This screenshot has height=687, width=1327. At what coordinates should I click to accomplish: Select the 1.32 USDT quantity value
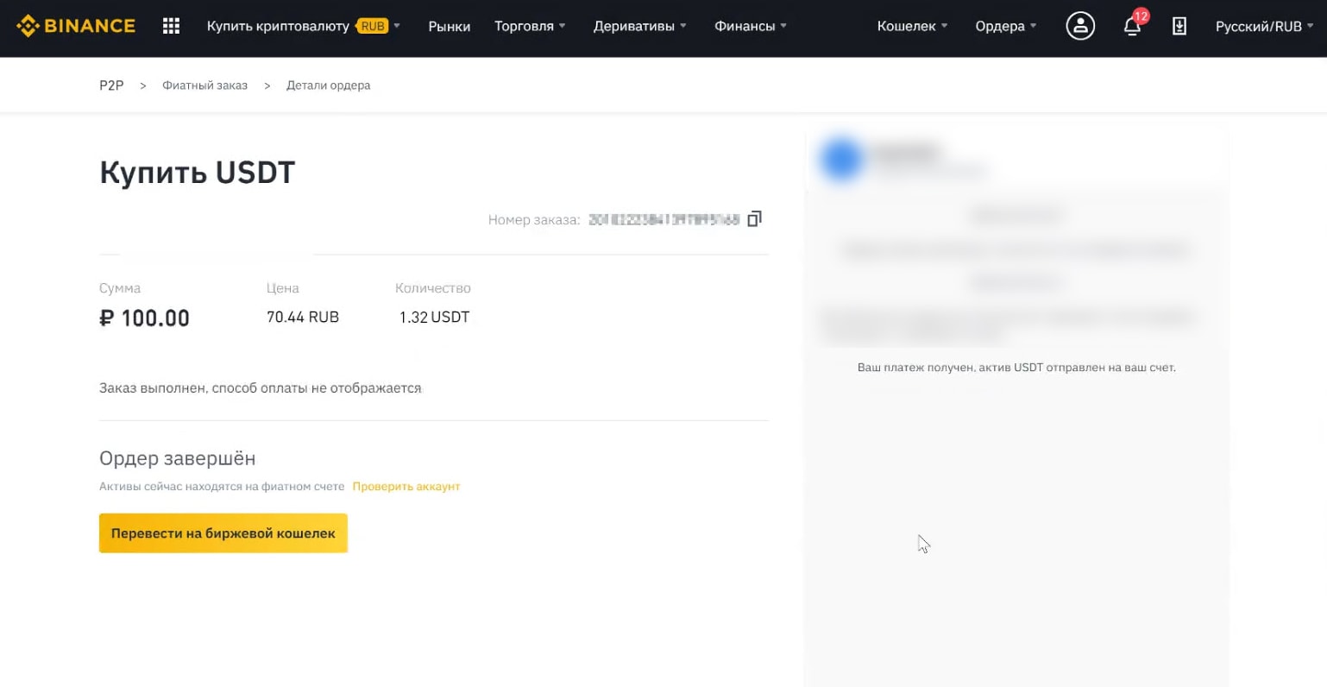pos(434,317)
